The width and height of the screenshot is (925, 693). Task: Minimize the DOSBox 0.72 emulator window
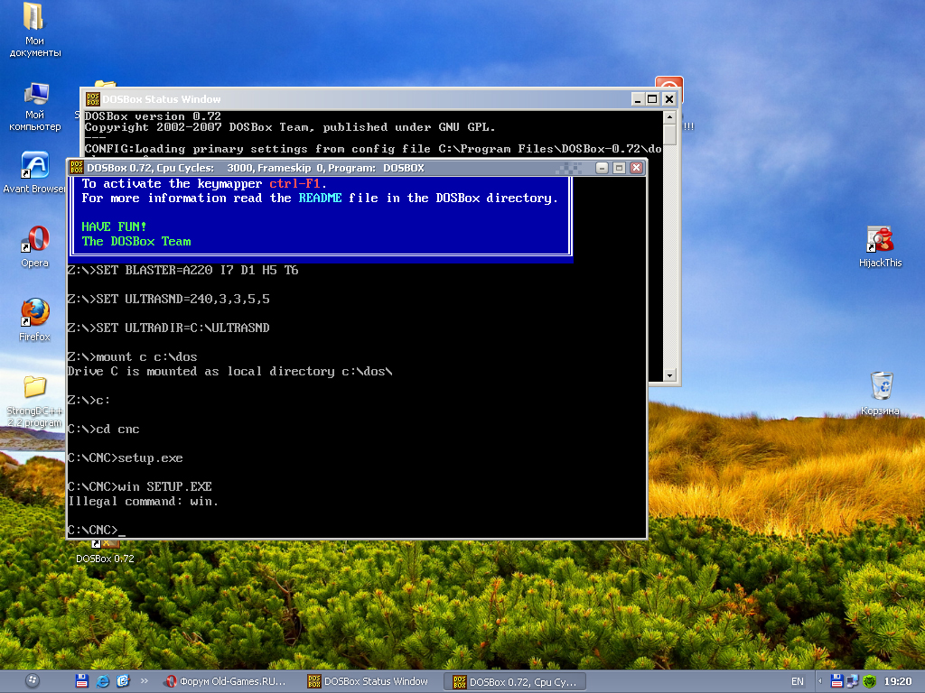pyautogui.click(x=602, y=168)
